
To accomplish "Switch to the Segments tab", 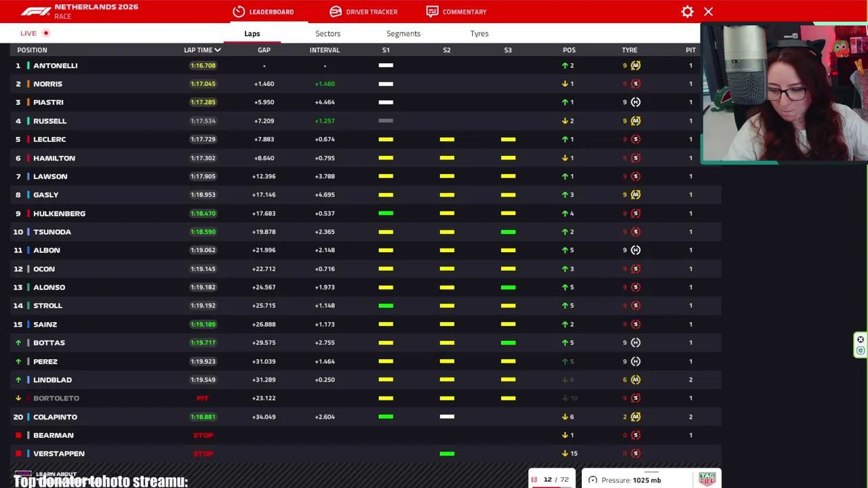I will pyautogui.click(x=403, y=33).
